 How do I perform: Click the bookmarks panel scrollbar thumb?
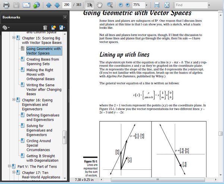pos(65,137)
